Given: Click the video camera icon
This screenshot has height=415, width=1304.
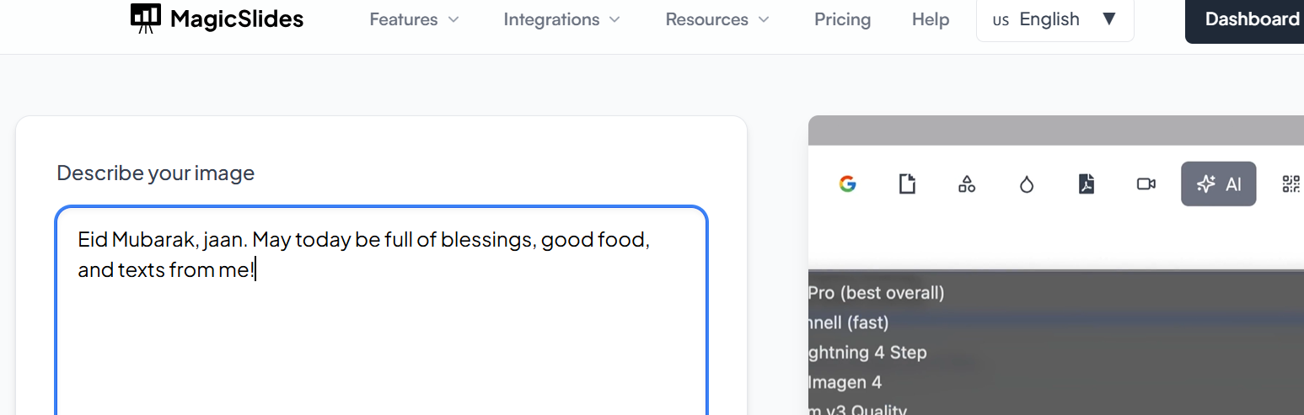Looking at the screenshot, I should coord(1146,184).
